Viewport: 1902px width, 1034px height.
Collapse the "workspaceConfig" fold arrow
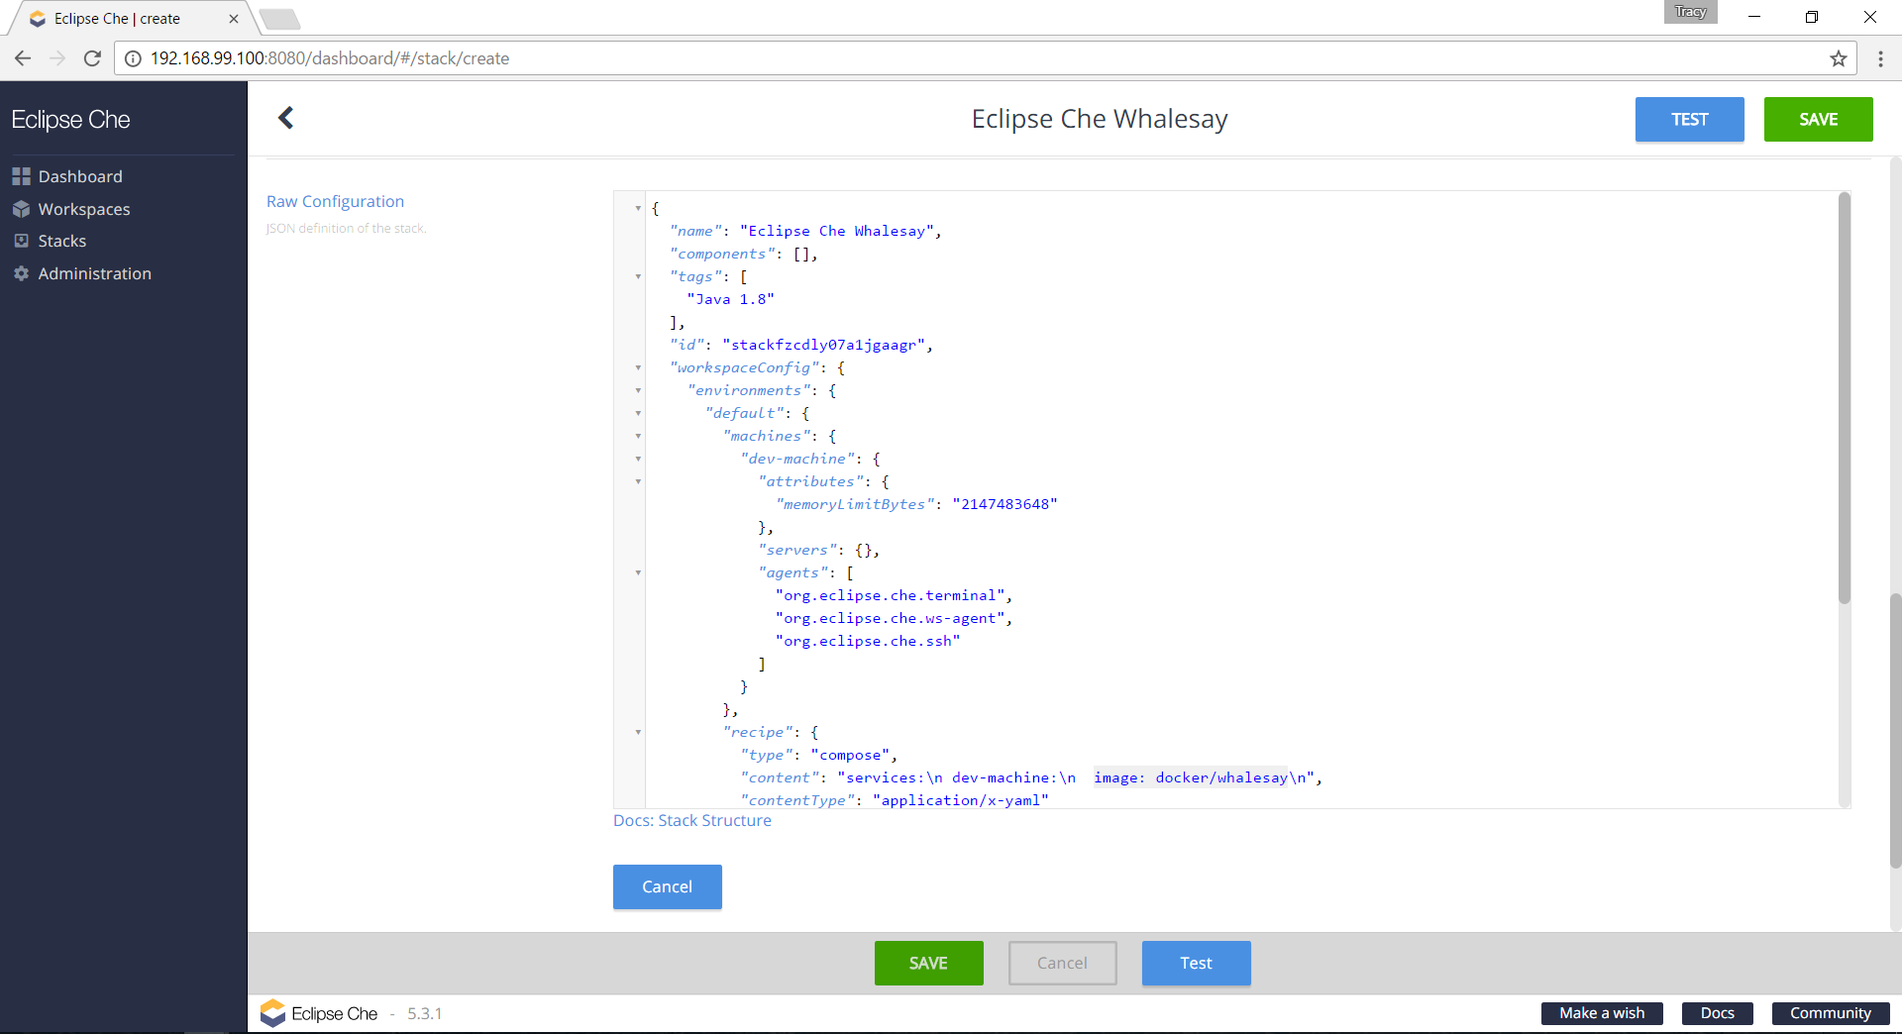coord(638,367)
